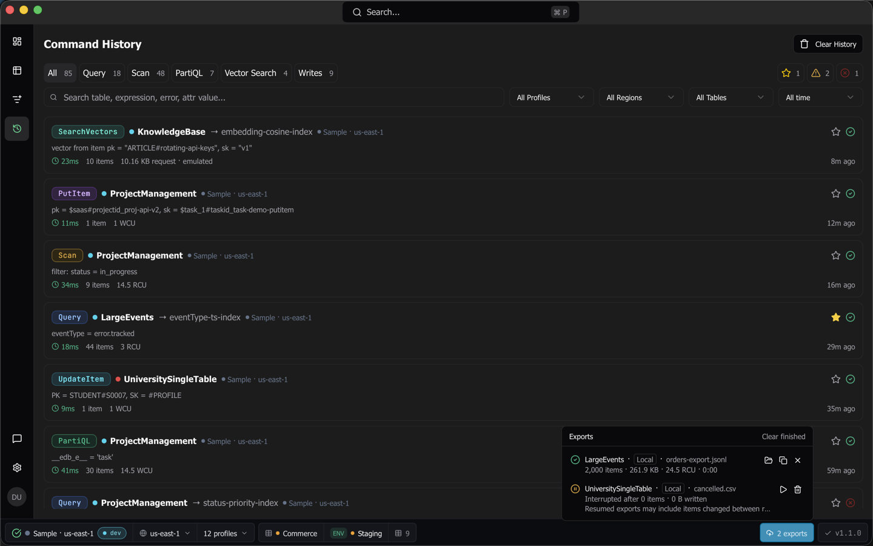Toggle the 2 exports button
Viewport: 873px width, 546px height.
[x=786, y=533]
